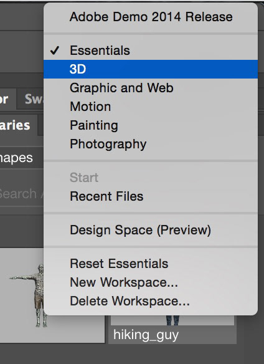Click the Search field in Libraries
The height and width of the screenshot is (364, 264).
[22, 194]
